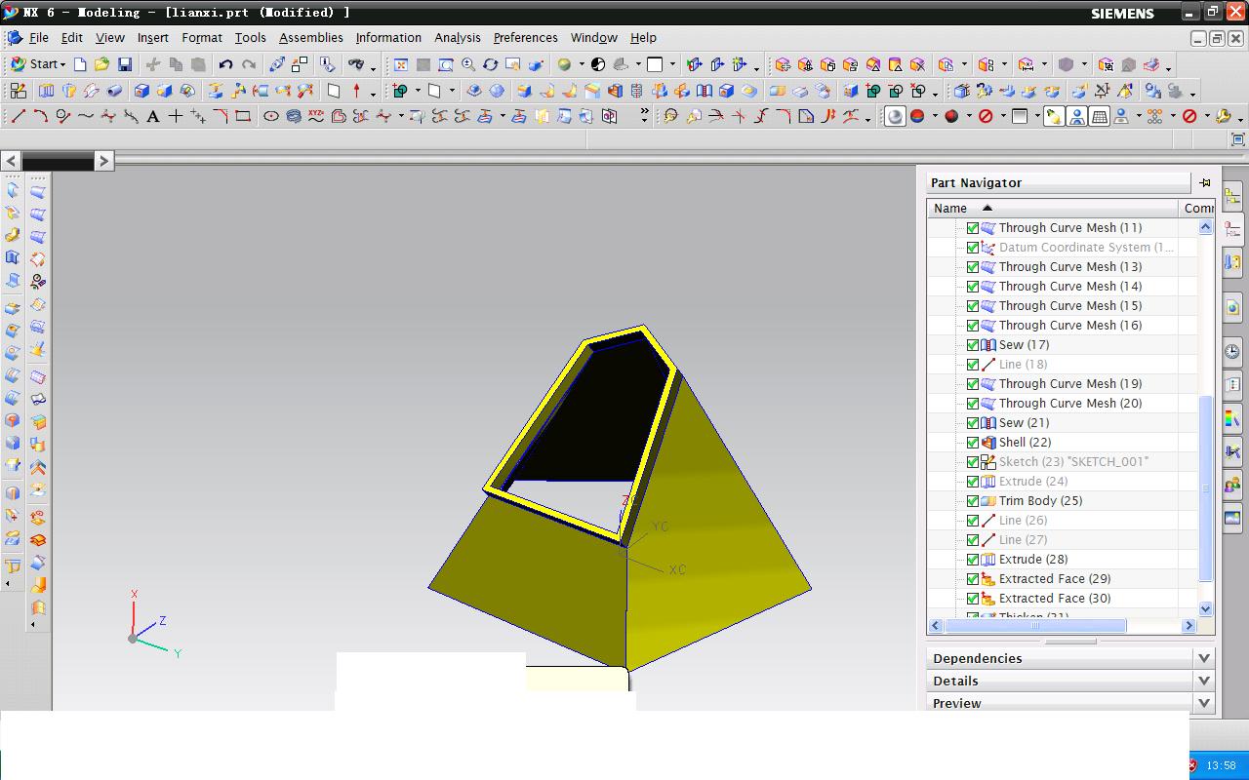
Task: Open the Assemblies menu
Action: pos(310,37)
